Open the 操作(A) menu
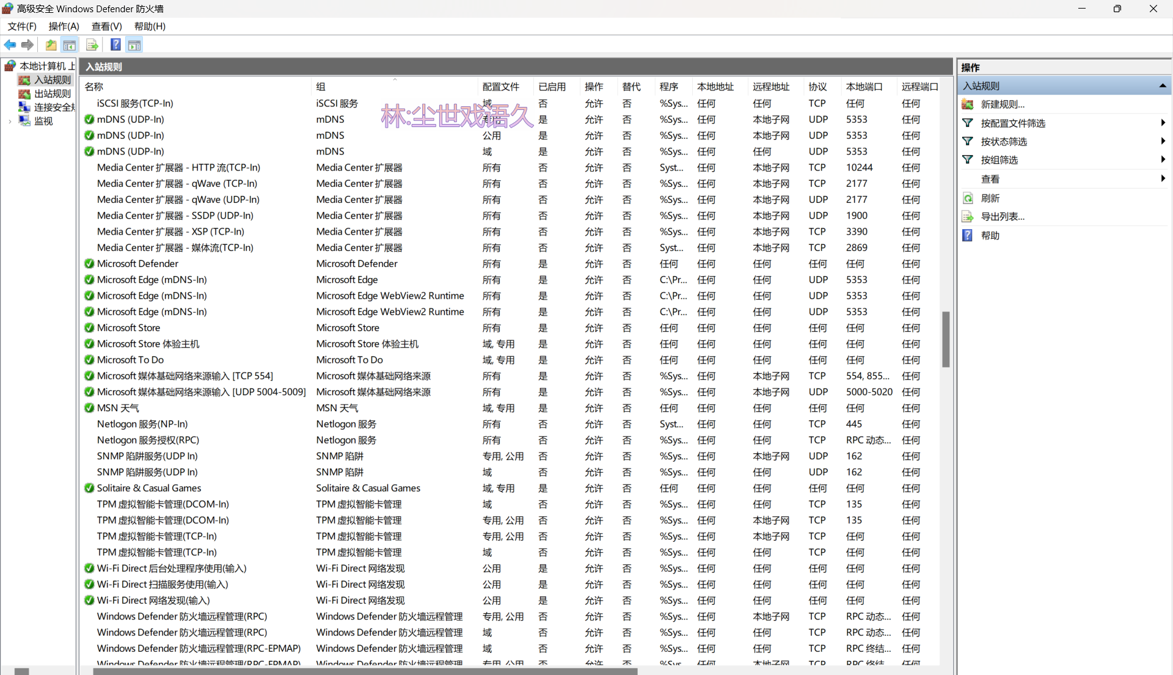Image resolution: width=1173 pixels, height=675 pixels. (x=64, y=26)
